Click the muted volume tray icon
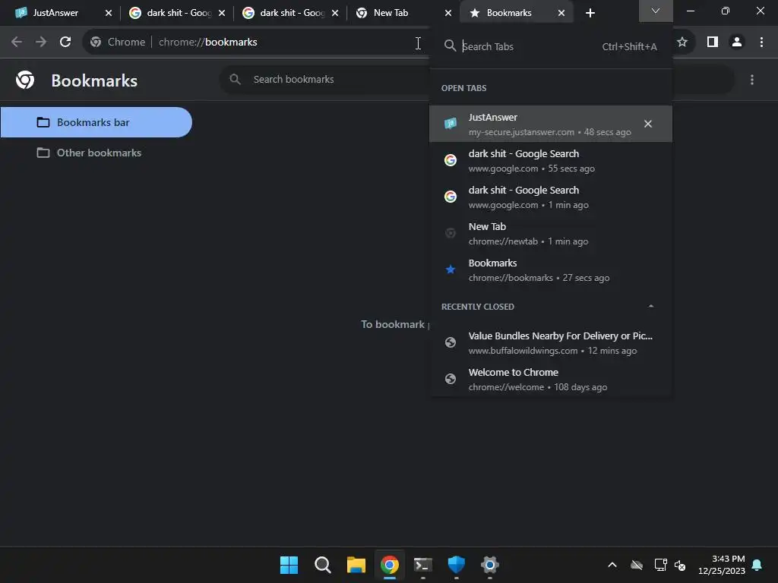This screenshot has height=583, width=778. (x=680, y=565)
